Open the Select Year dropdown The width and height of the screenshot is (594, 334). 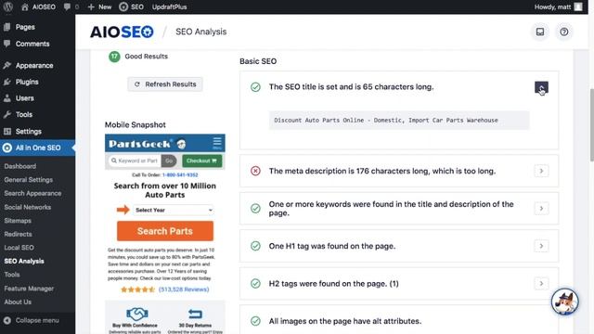tap(174, 210)
